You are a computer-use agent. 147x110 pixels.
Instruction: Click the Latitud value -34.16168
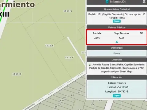123,87
